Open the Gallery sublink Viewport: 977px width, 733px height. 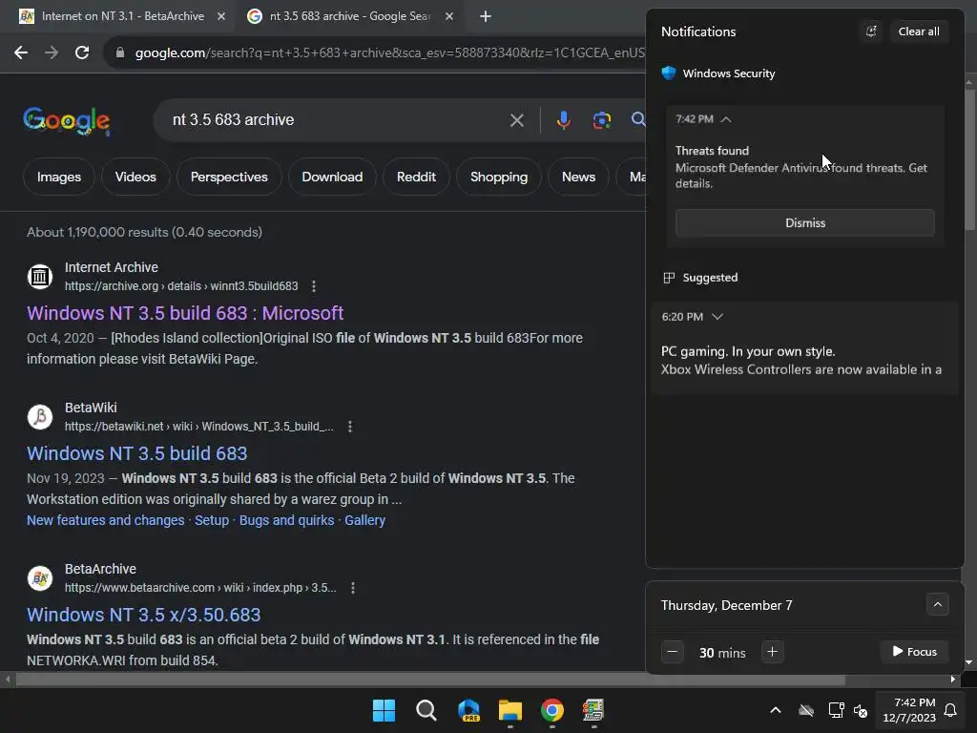365,520
